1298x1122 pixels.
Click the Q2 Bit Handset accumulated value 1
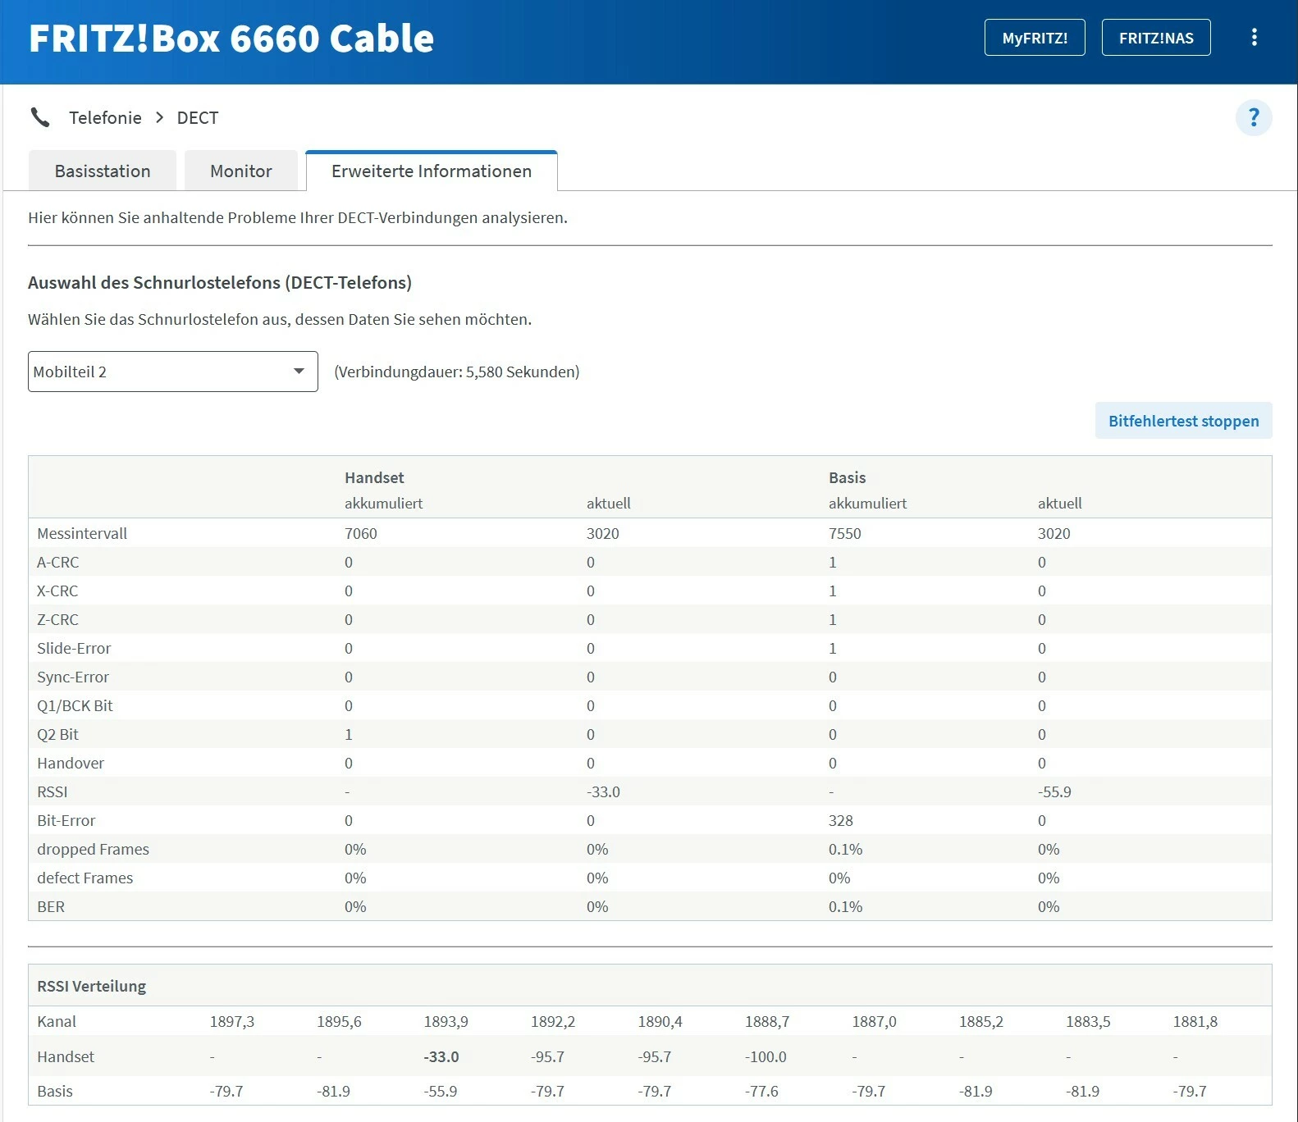(x=349, y=734)
